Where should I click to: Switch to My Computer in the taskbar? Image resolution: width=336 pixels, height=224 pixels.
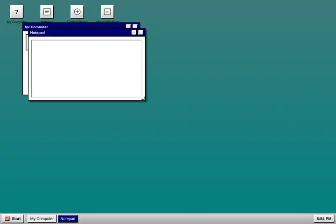tap(42, 219)
